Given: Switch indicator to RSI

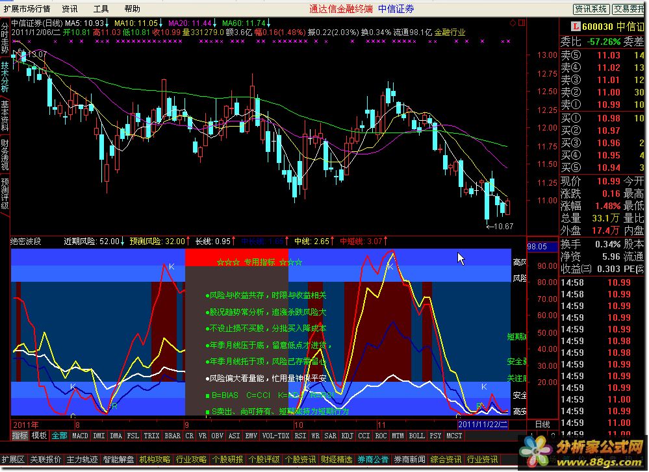Looking at the screenshot, I should point(300,436).
